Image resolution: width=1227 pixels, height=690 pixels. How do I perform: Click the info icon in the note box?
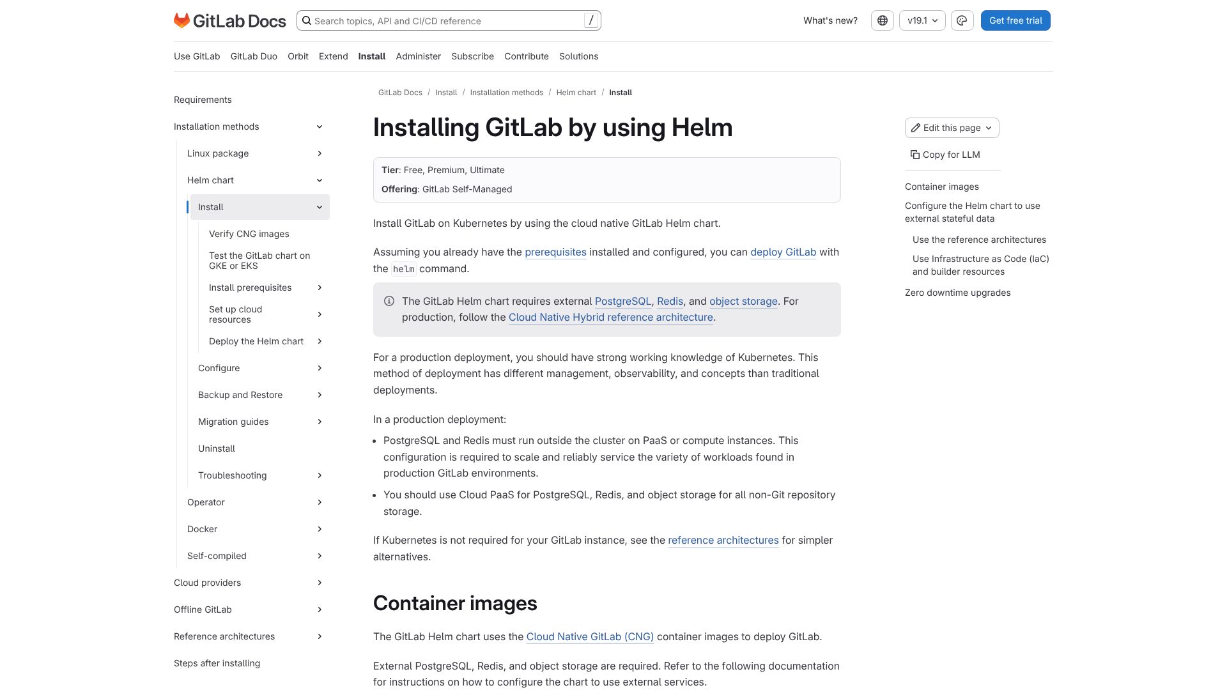pos(389,301)
